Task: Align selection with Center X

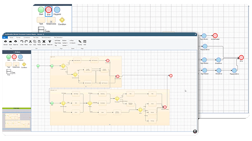Action: click(65, 43)
